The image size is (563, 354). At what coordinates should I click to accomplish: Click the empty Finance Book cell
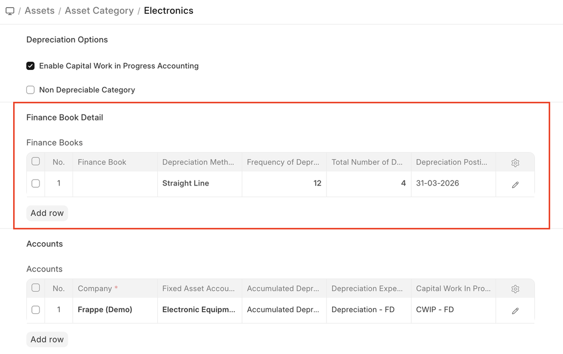click(115, 183)
